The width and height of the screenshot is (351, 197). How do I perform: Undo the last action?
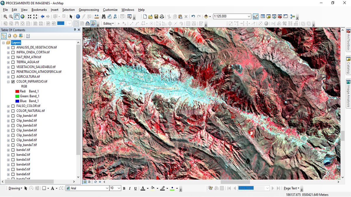point(193,16)
